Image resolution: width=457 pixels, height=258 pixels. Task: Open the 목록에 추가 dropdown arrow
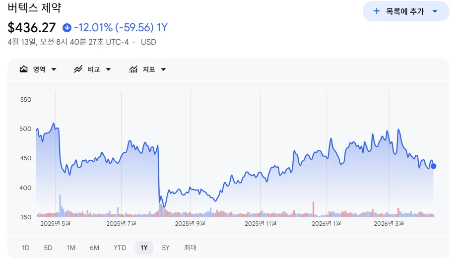click(x=435, y=11)
